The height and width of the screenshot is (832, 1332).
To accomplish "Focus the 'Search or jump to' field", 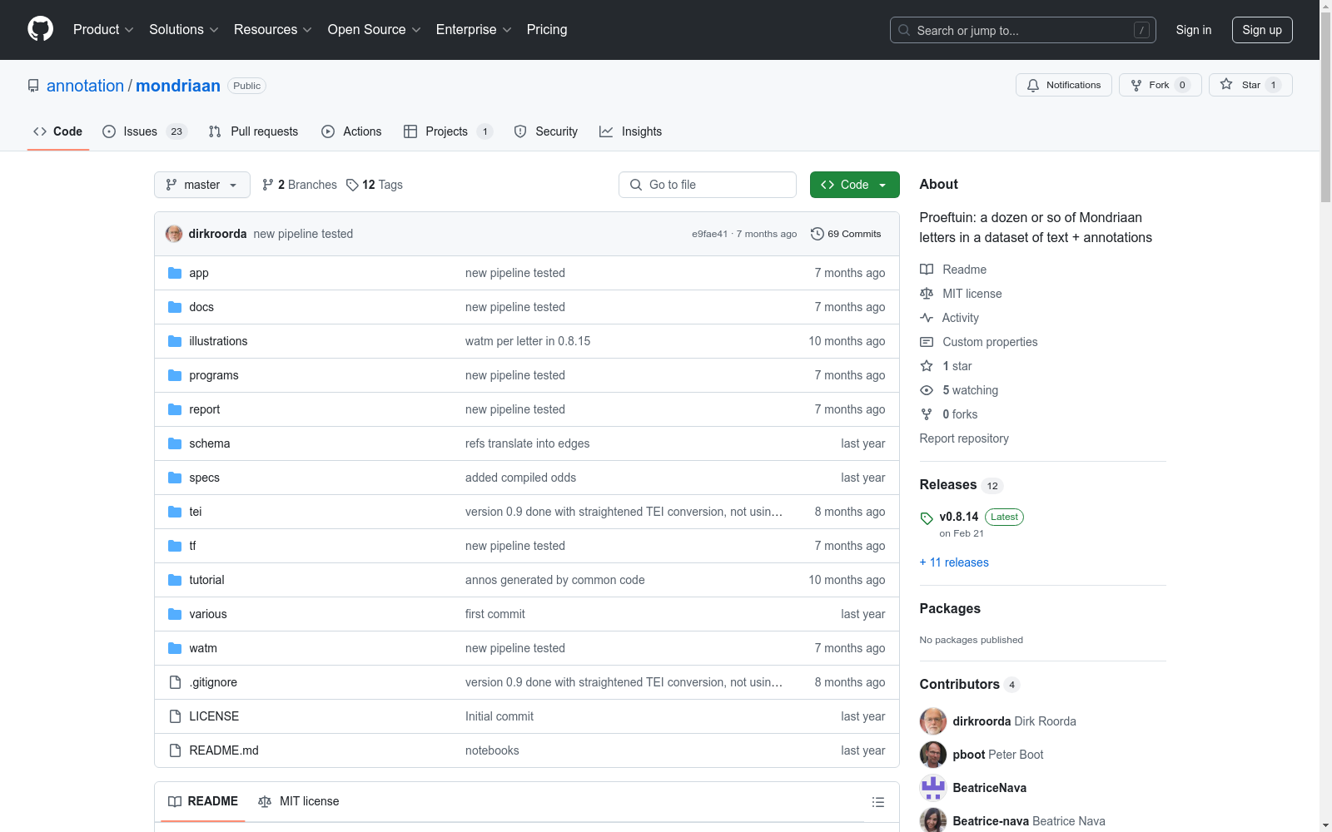I will [1023, 30].
